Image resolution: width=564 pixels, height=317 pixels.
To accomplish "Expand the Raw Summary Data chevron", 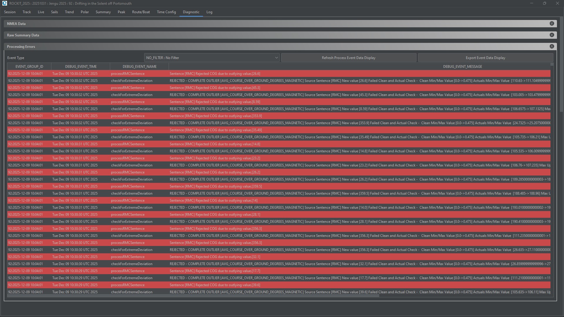I will pos(552,35).
